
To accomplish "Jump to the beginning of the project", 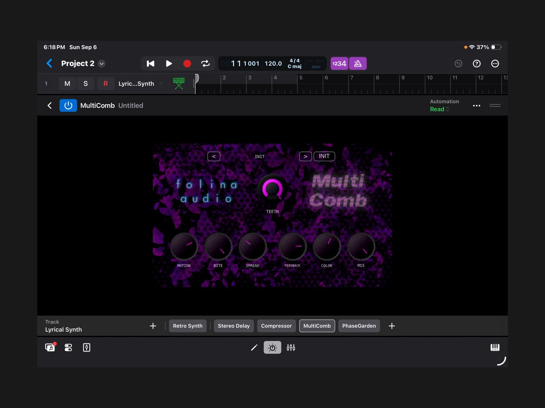I will click(150, 64).
